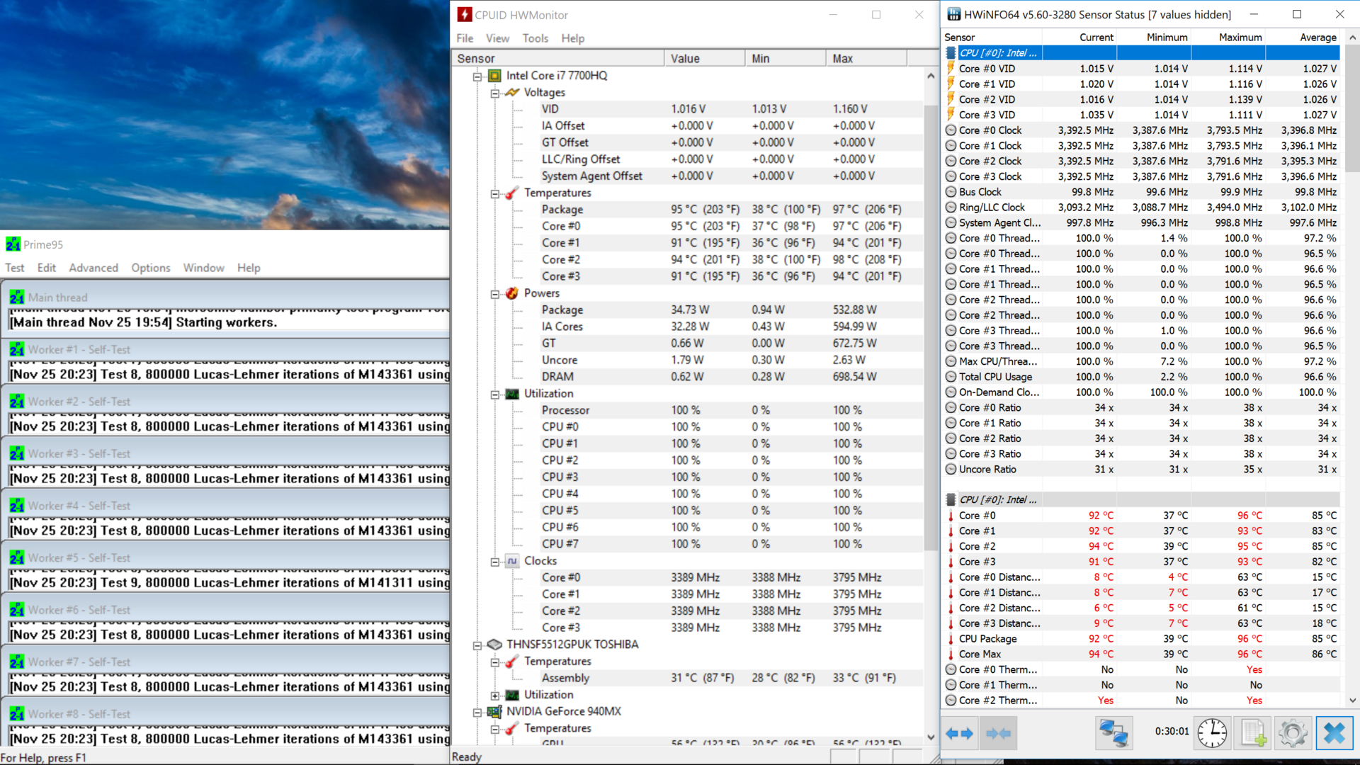The image size is (1360, 765).
Task: Click the CPU Package thermometer icon in HWiNFO
Action: [x=951, y=639]
